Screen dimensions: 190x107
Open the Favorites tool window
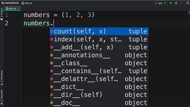click(x=2, y=97)
